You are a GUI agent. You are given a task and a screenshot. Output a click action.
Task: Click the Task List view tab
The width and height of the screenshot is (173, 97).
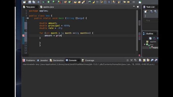tap(150, 7)
